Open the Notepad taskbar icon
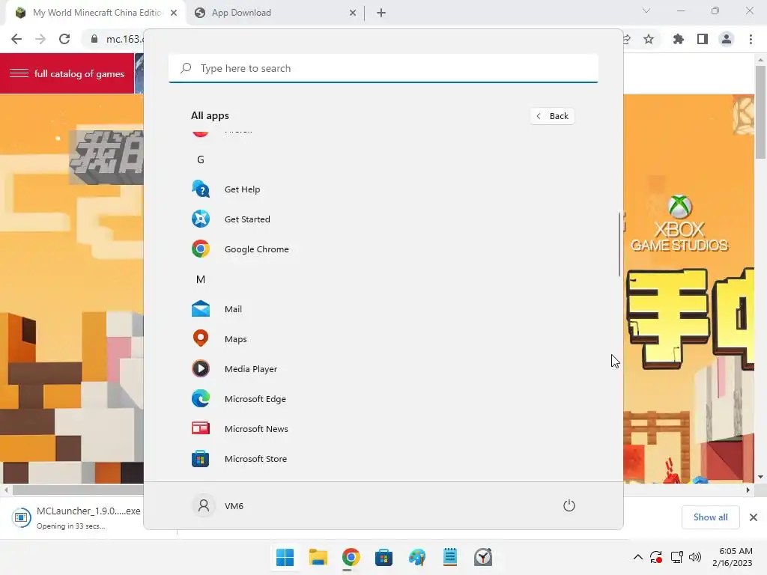This screenshot has width=767, height=575. (450, 557)
